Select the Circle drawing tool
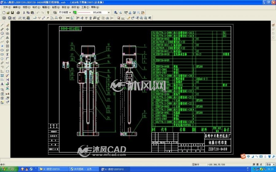Screen dimensions: 276x172 [2, 34]
